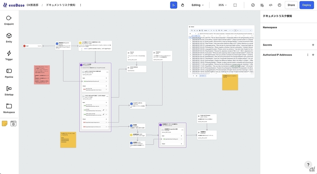This screenshot has height=174, width=317.
Task: Open the code view icon
Action: pos(271,5)
